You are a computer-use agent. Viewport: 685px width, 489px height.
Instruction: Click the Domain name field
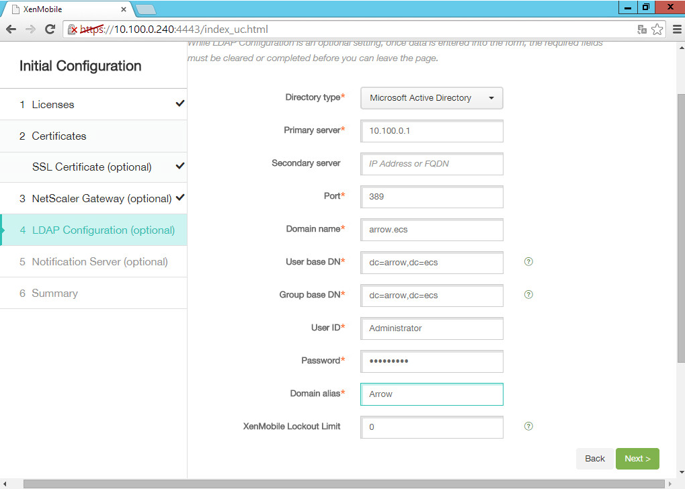pos(432,230)
